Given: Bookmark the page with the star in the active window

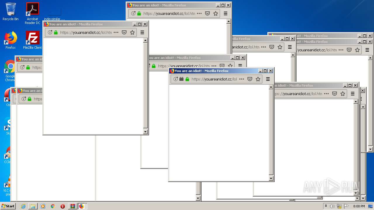Looking at the screenshot, I should [x=258, y=79].
